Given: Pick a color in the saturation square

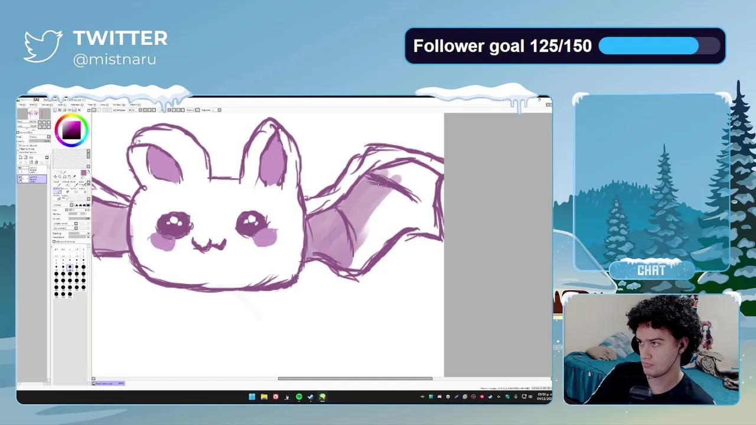Looking at the screenshot, I should (x=71, y=130).
